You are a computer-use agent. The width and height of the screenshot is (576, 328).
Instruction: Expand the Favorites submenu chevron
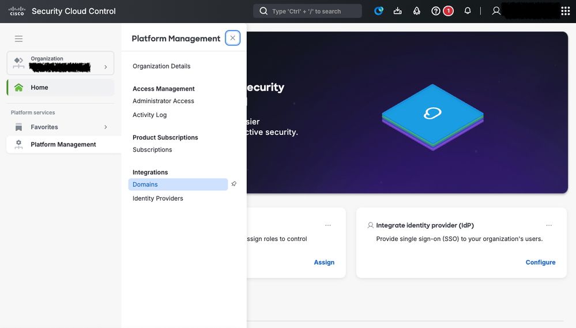pyautogui.click(x=106, y=127)
